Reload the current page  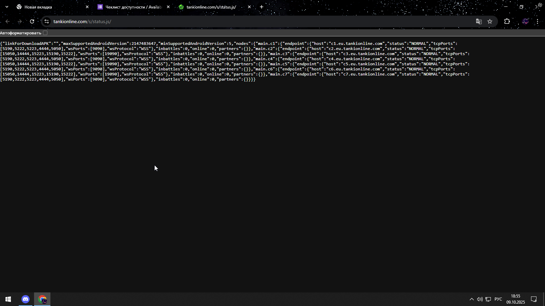point(32,21)
